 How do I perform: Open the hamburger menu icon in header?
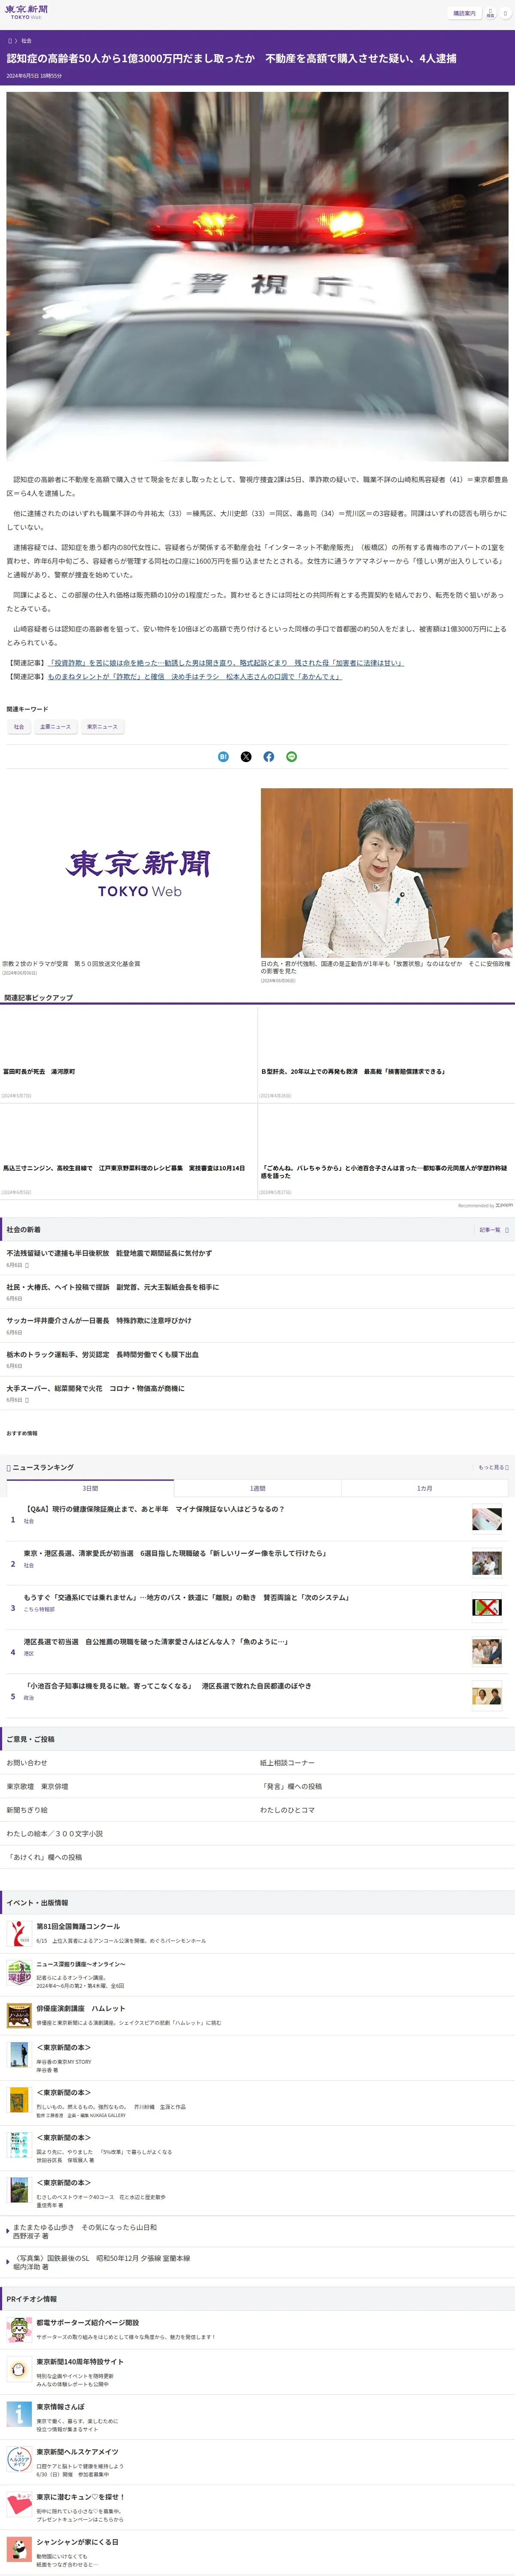click(x=505, y=13)
